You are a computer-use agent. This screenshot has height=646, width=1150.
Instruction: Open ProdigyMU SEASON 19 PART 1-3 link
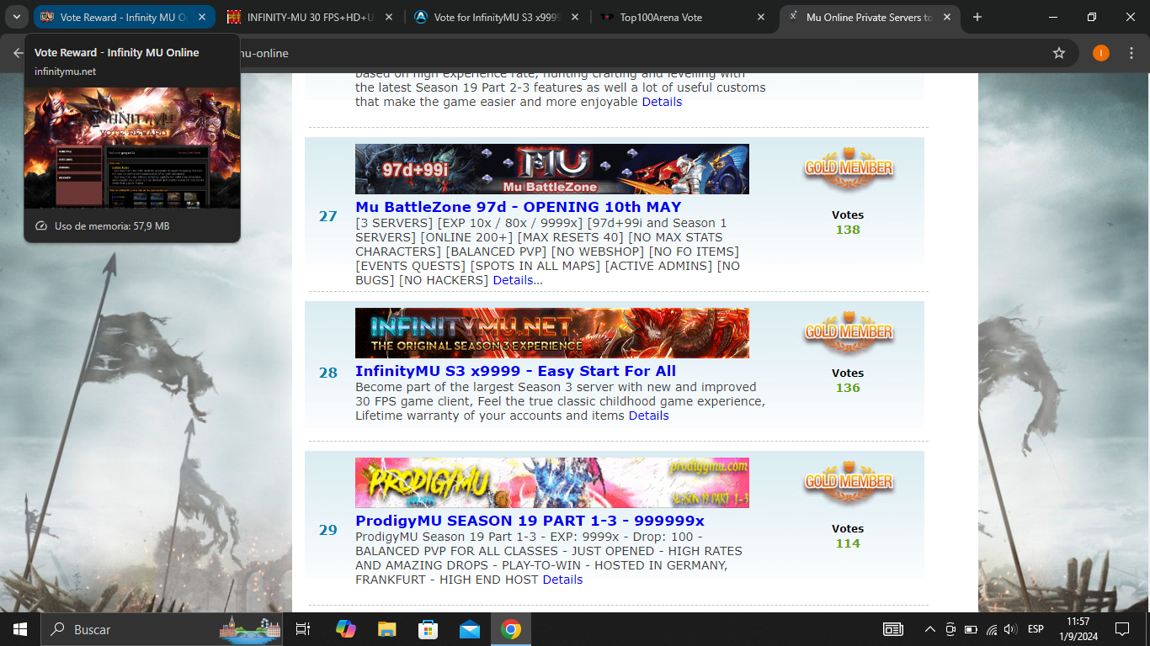pyautogui.click(x=530, y=521)
